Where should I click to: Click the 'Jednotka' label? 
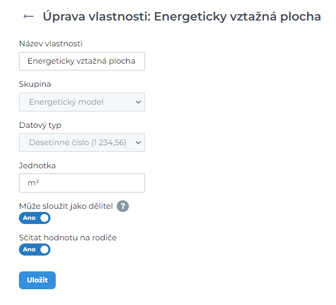click(x=37, y=166)
